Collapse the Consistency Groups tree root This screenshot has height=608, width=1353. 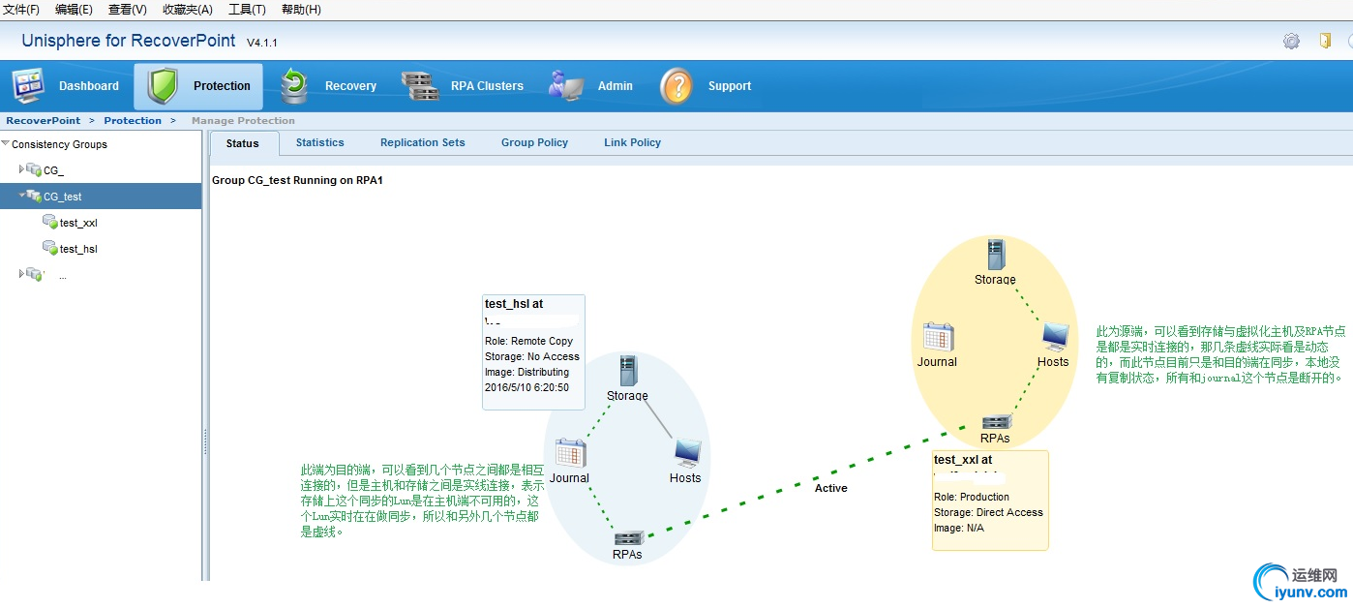tap(6, 143)
